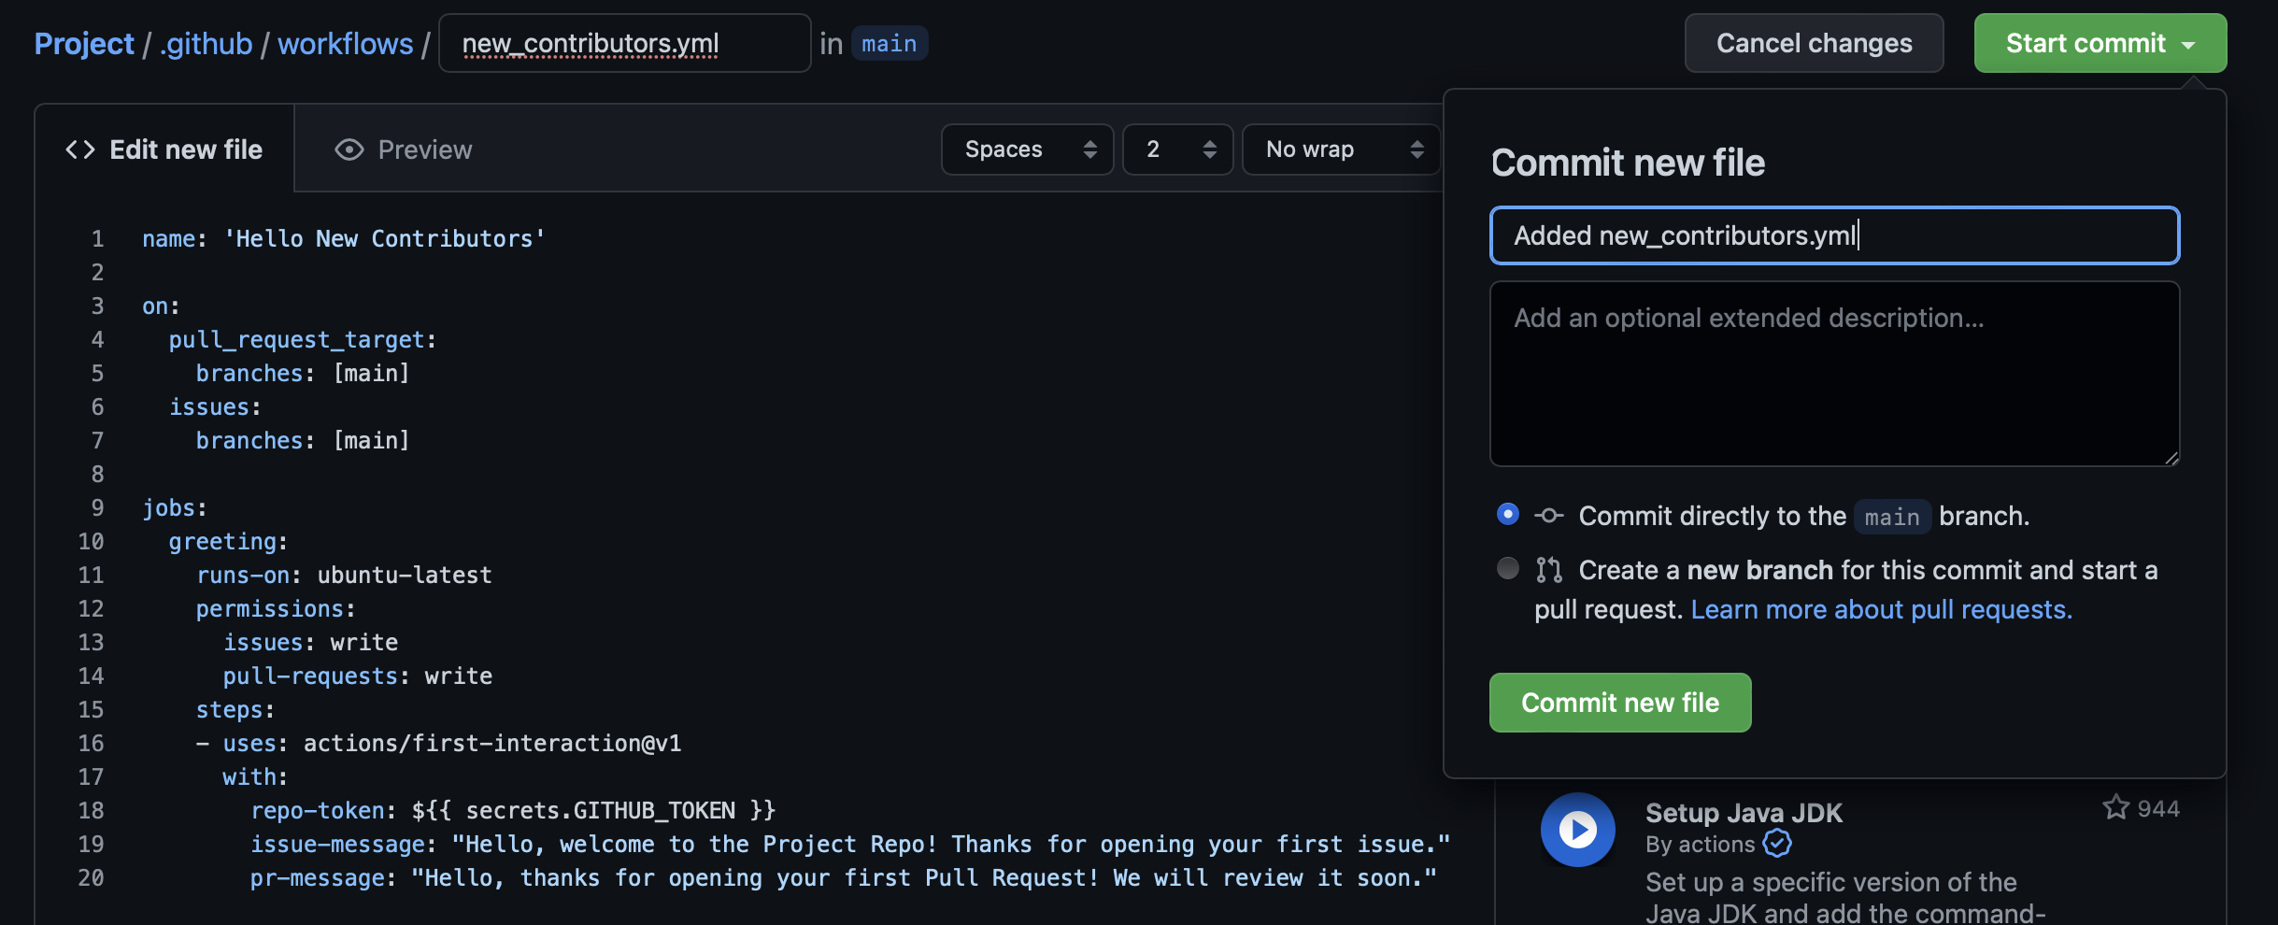The height and width of the screenshot is (925, 2278).
Task: Click the commit message field 'Added new_contributors.yml'
Action: pyautogui.click(x=1834, y=235)
